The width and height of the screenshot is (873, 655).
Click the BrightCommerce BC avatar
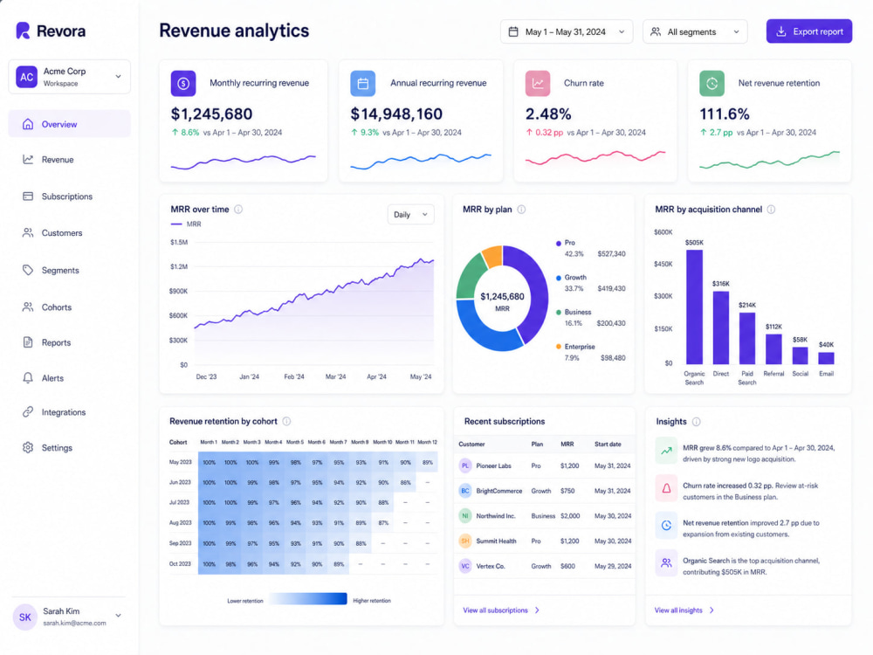coord(465,491)
